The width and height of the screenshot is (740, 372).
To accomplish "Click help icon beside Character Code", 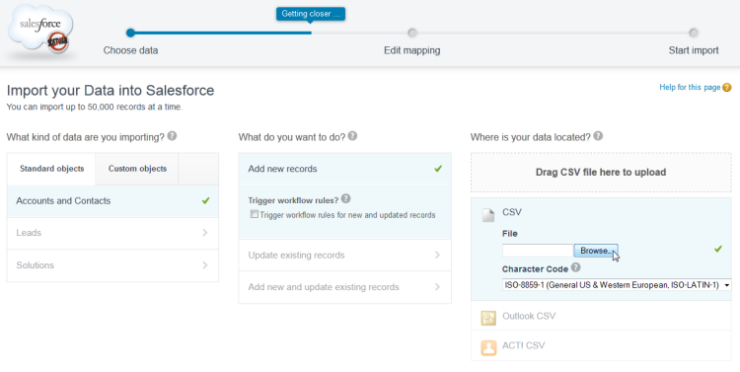I will pyautogui.click(x=576, y=267).
